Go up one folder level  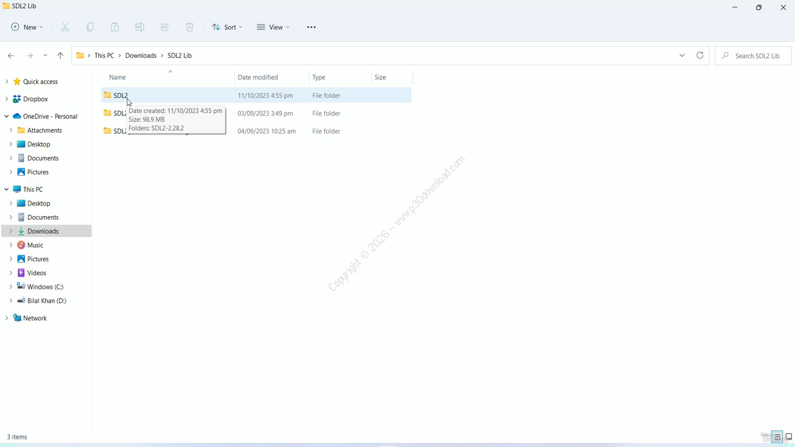click(x=60, y=55)
